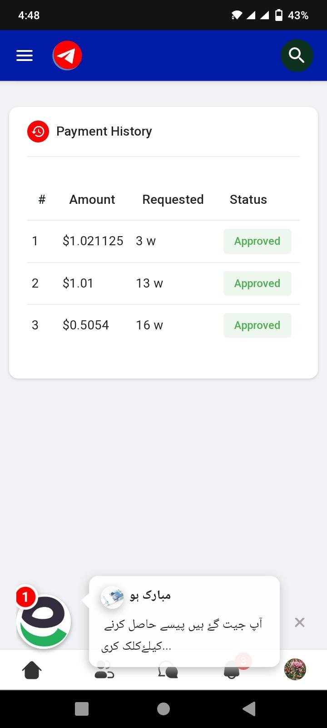Screen dimensions: 327x728
Task: Tap the red paper-plane logo
Action: [67, 56]
